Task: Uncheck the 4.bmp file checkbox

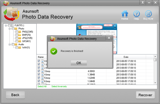Action: [x=39, y=74]
